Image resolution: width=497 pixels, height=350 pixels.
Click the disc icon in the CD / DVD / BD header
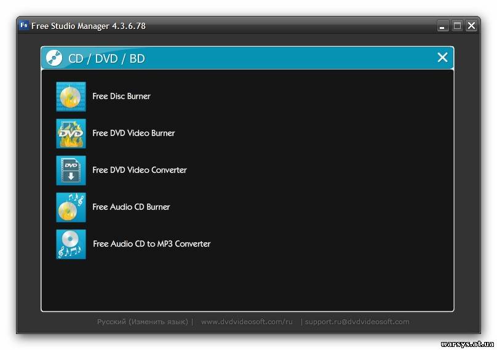[x=54, y=58]
